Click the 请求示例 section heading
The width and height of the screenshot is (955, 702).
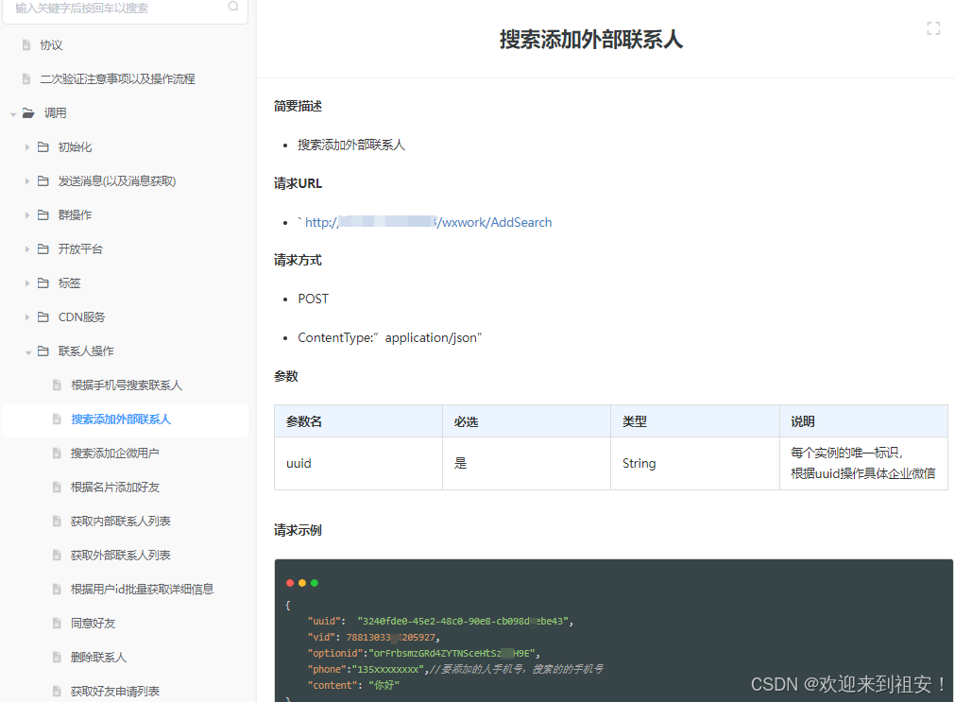pyautogui.click(x=298, y=531)
